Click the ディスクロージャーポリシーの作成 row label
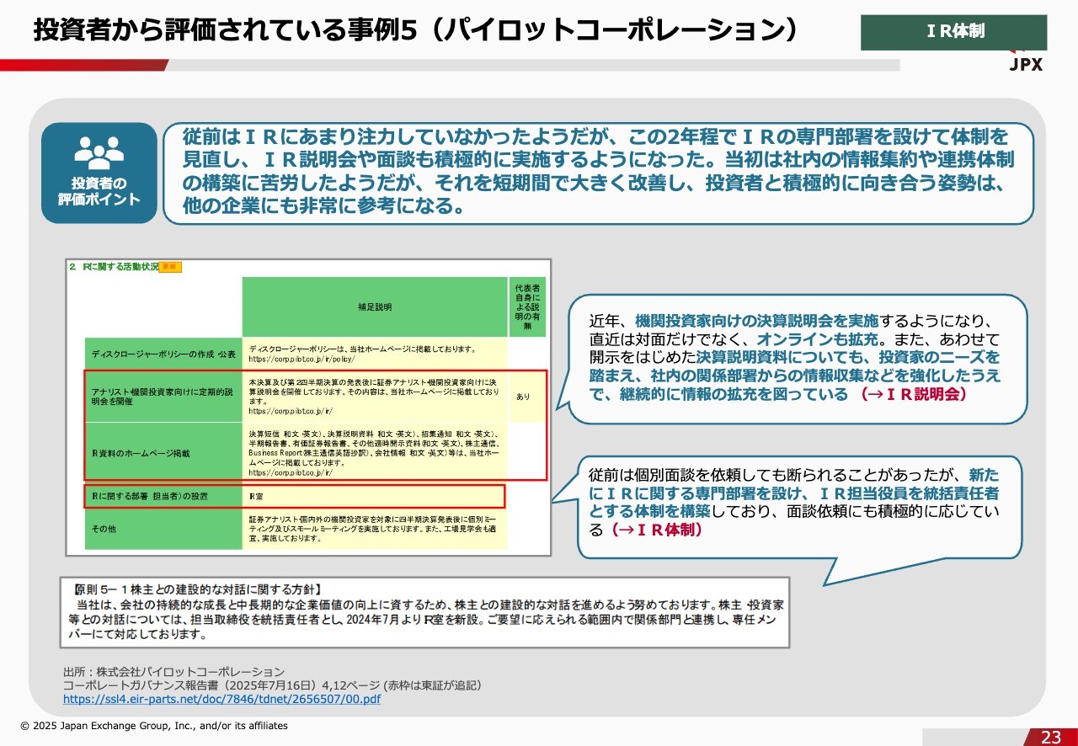1078x746 pixels. click(163, 354)
